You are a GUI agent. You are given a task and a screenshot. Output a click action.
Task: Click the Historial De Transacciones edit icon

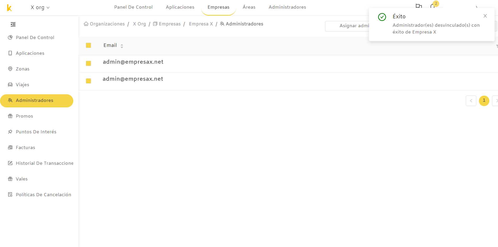tap(10, 163)
